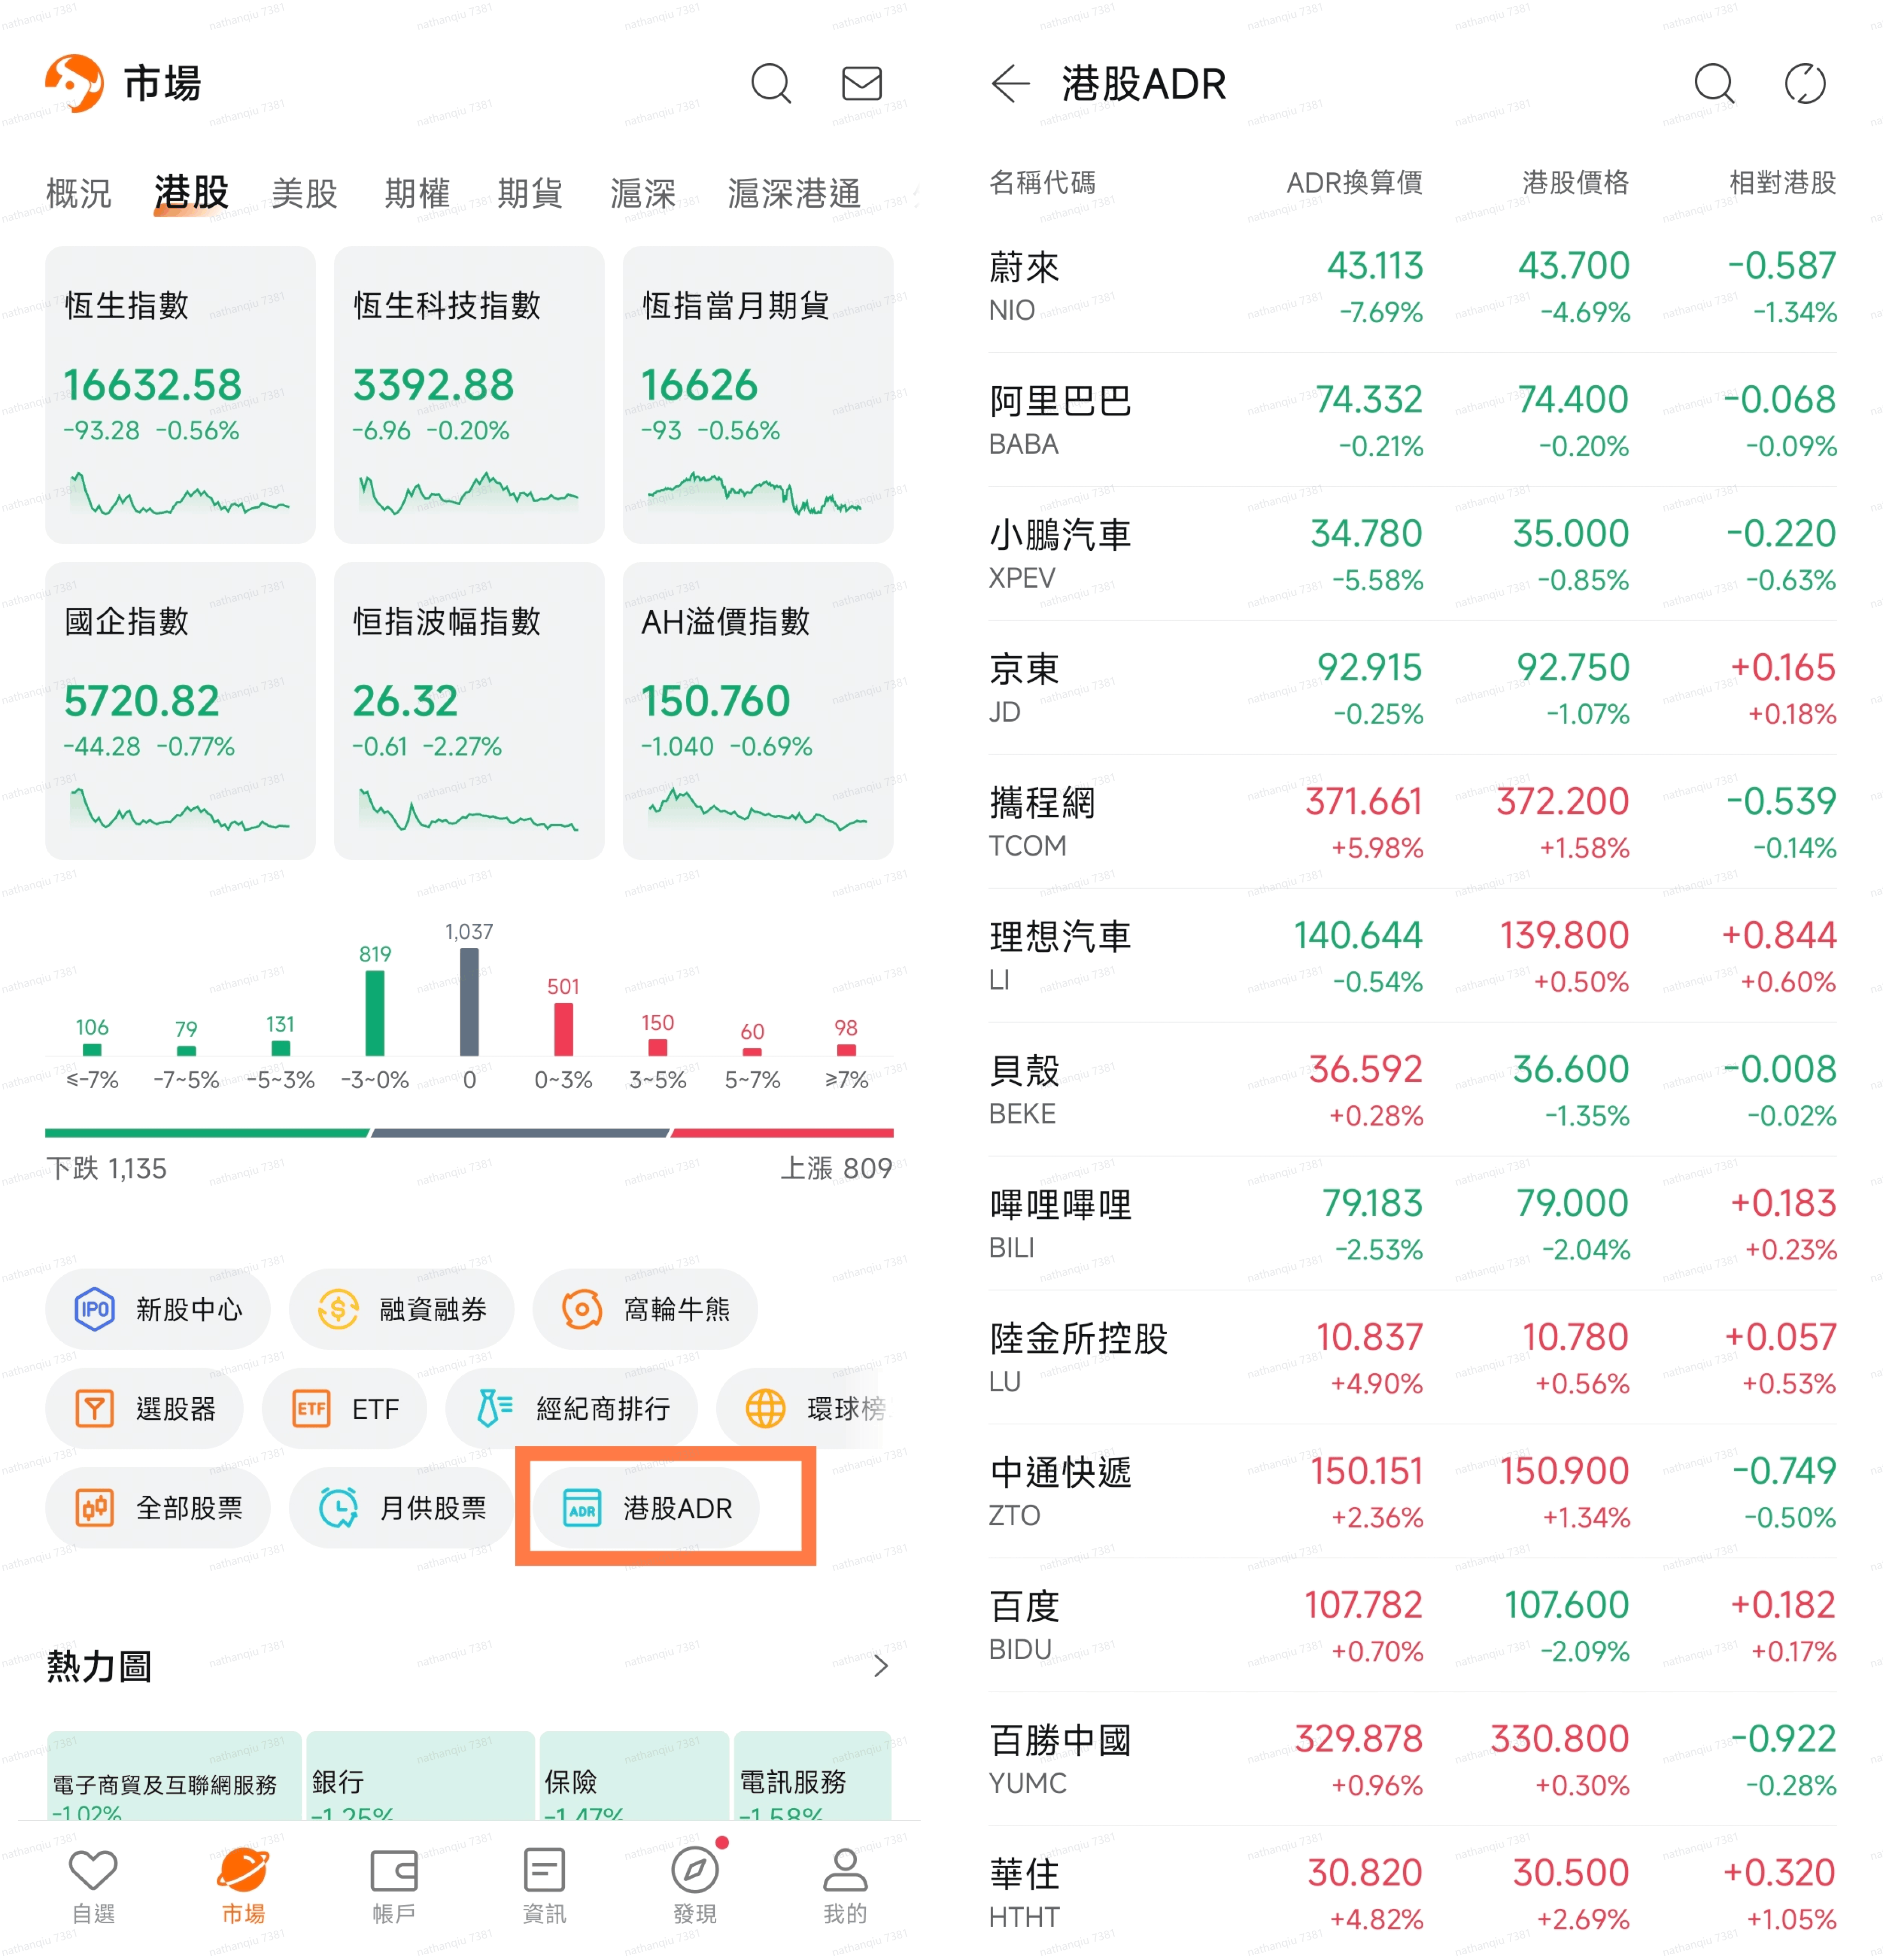This screenshot has height=1960, width=1883.
Task: Open 恆指當月期貨 card
Action: tap(758, 395)
